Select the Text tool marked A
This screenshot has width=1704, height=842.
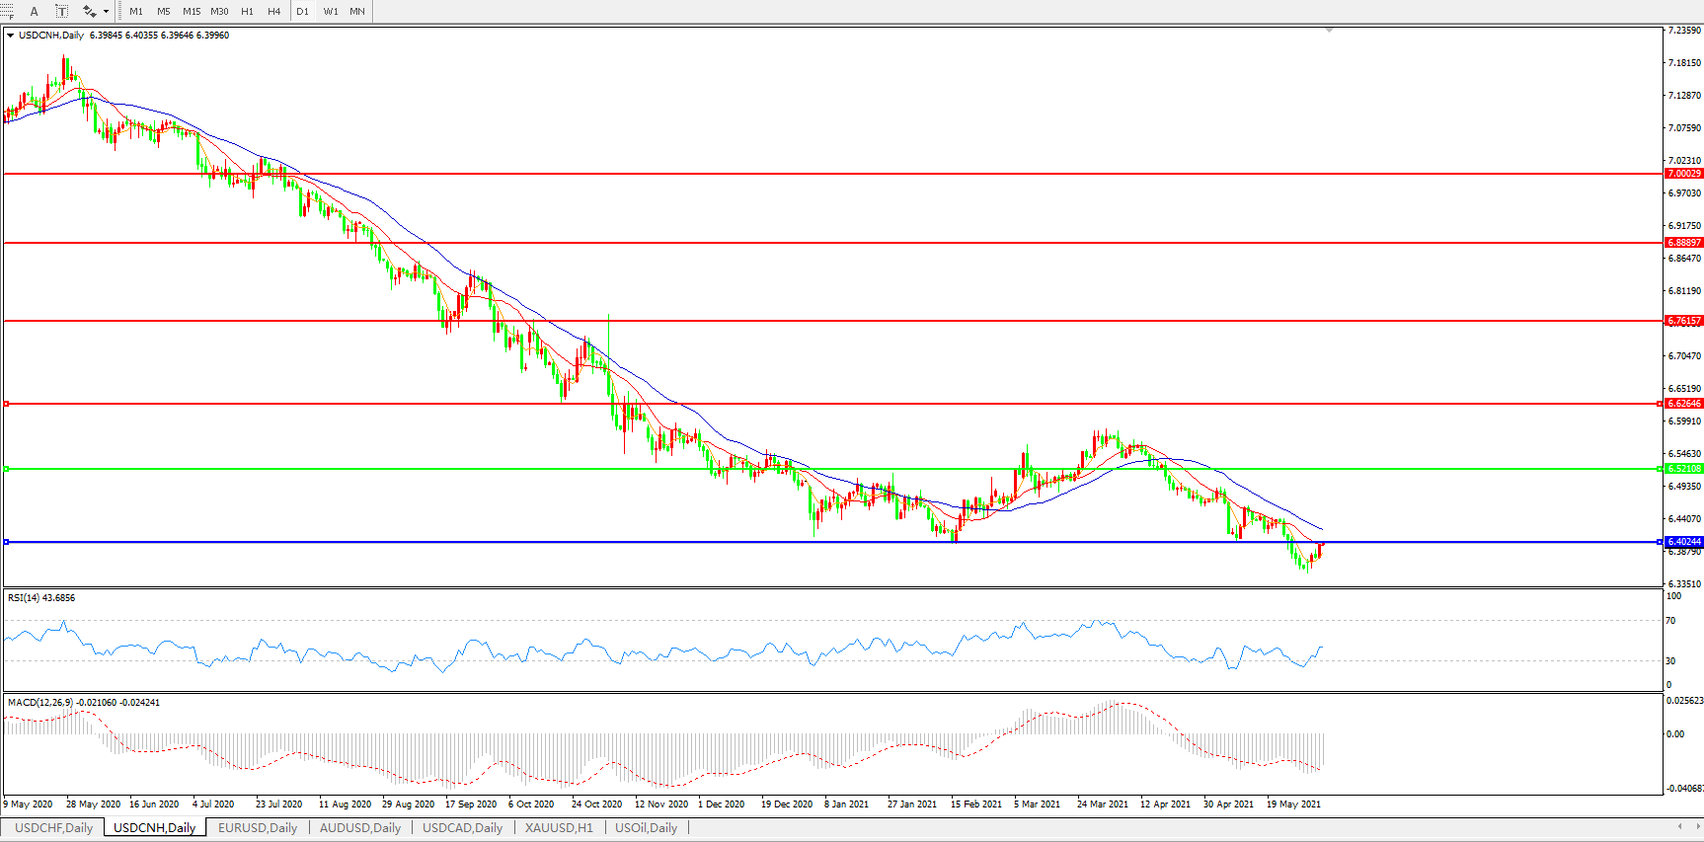tap(35, 11)
